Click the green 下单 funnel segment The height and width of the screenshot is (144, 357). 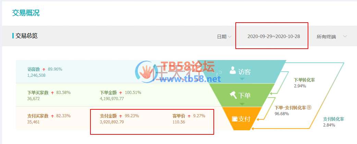point(242,95)
